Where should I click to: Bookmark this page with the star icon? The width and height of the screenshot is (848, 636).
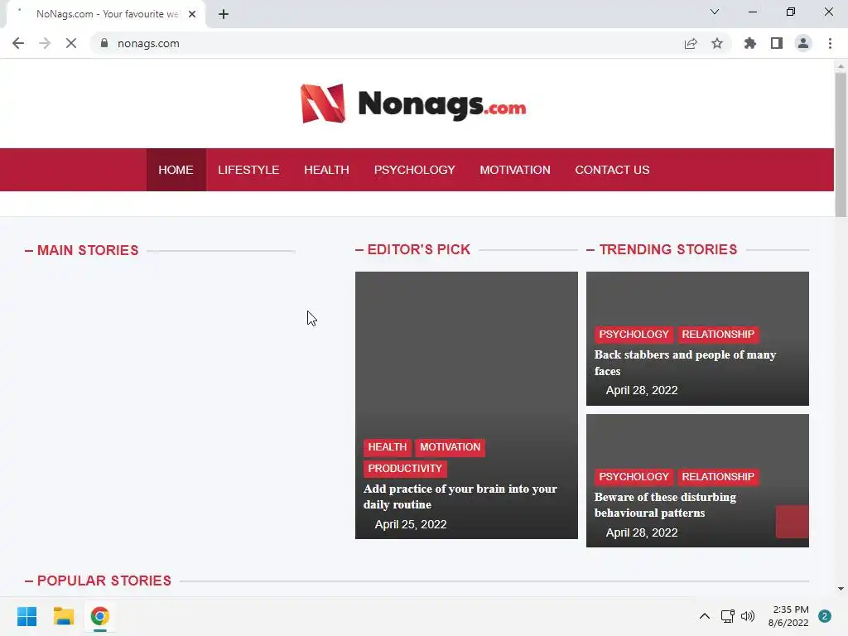pyautogui.click(x=717, y=43)
